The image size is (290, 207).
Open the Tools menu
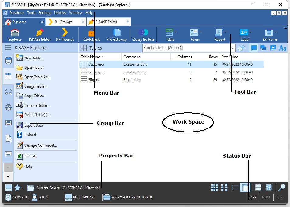click(x=31, y=13)
